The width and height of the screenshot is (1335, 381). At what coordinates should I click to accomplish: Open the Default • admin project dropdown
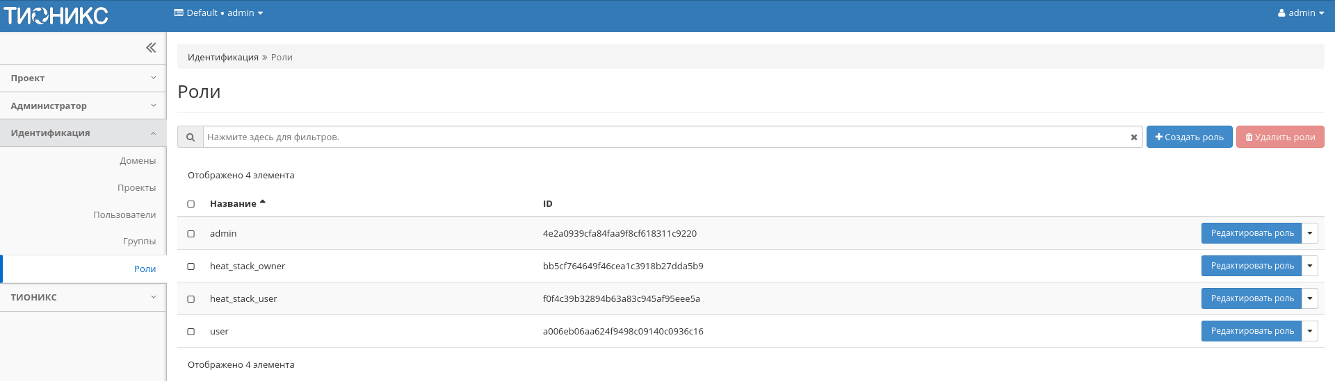coord(218,13)
